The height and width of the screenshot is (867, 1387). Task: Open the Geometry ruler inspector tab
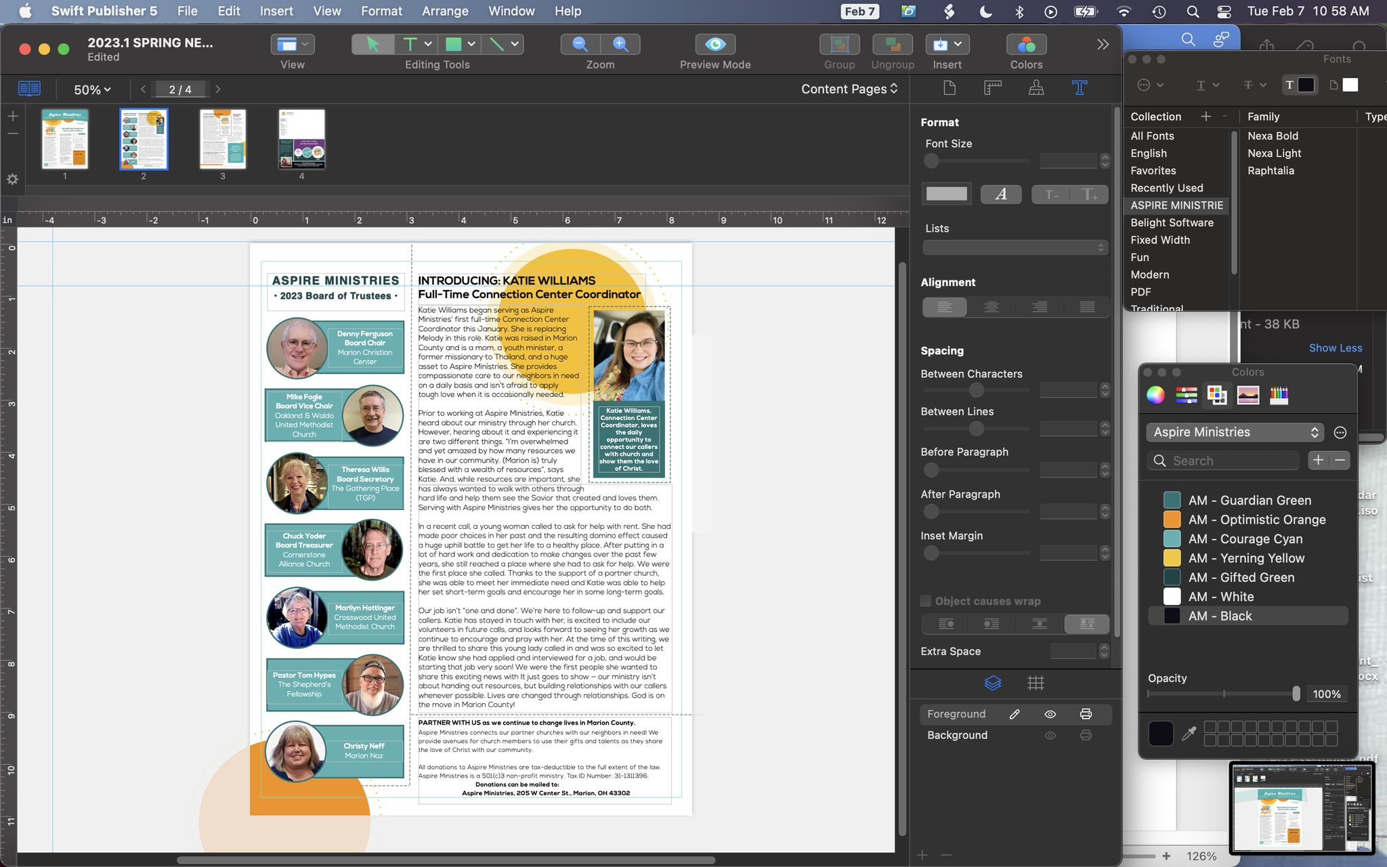[x=993, y=88]
